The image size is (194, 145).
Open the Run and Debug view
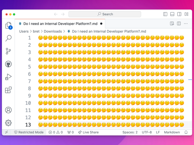tap(8, 77)
